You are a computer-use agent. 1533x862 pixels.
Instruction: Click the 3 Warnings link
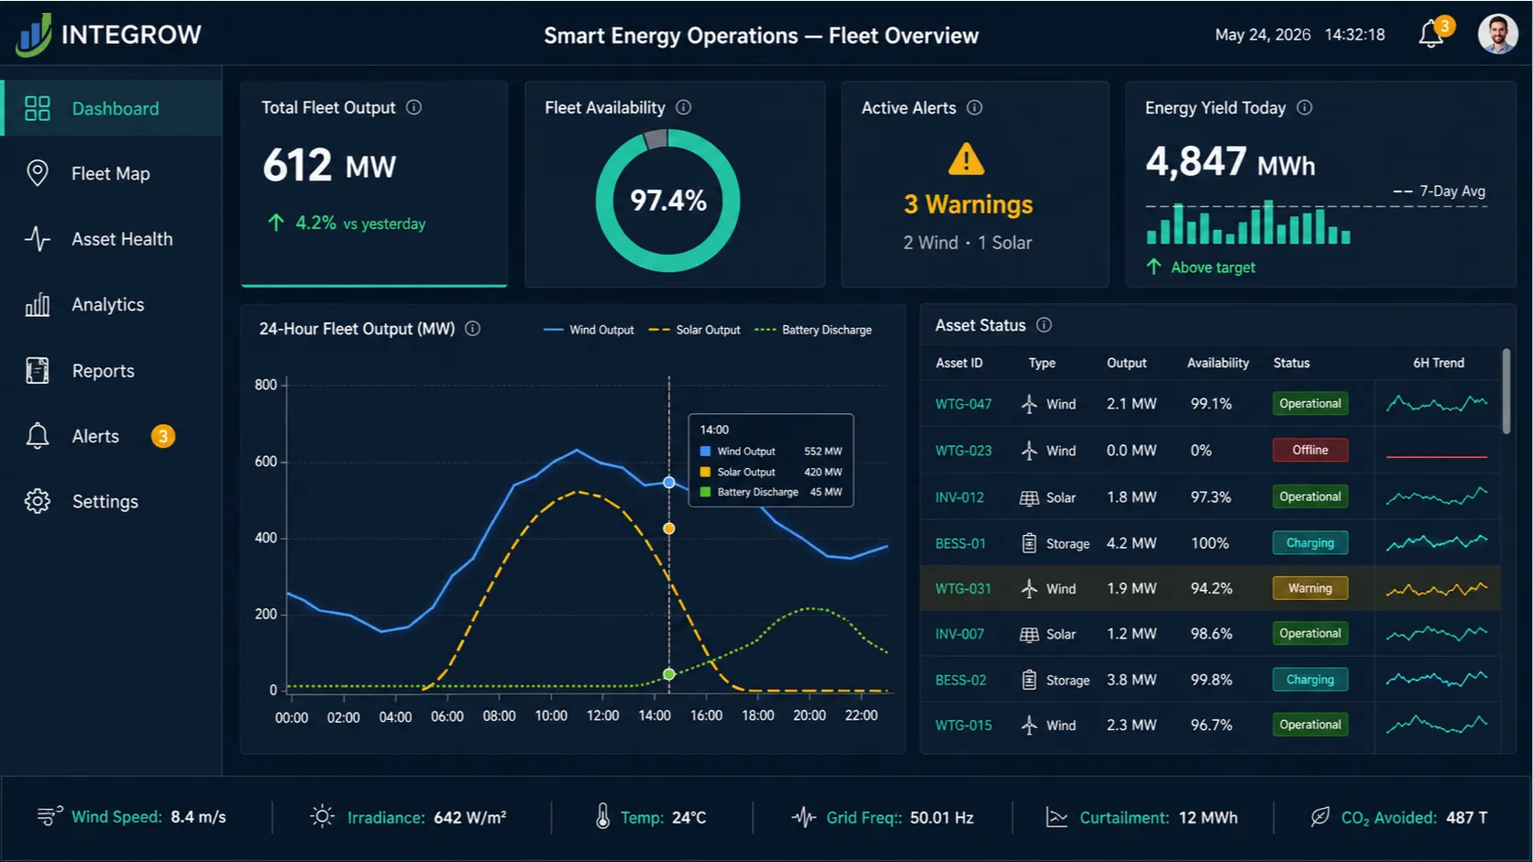968,204
